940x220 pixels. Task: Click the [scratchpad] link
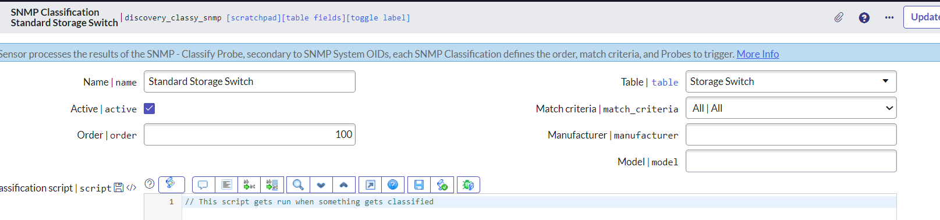click(253, 18)
